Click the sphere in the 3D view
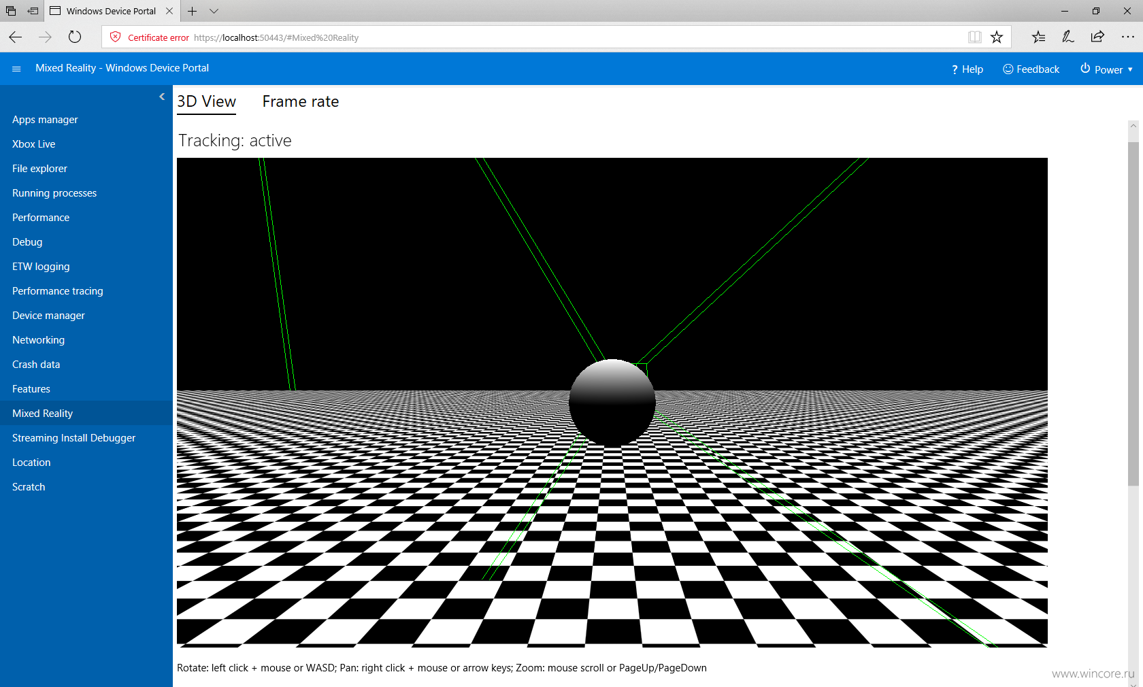 click(612, 403)
